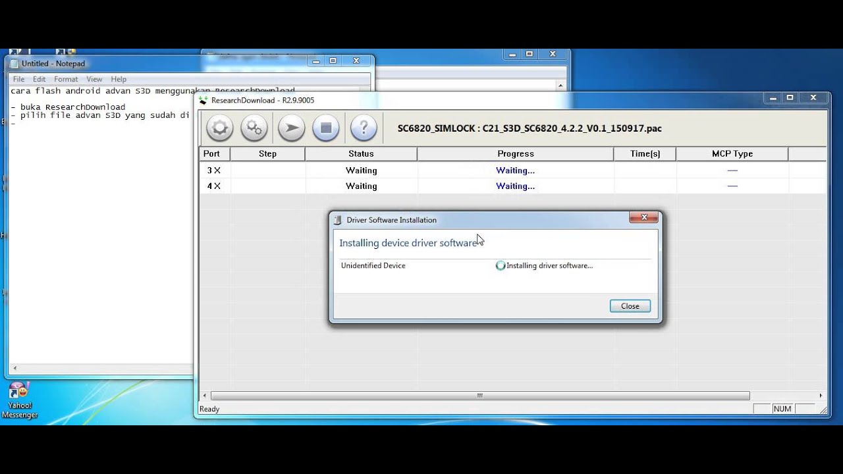Click the Status column header
843x474 pixels.
pos(361,153)
